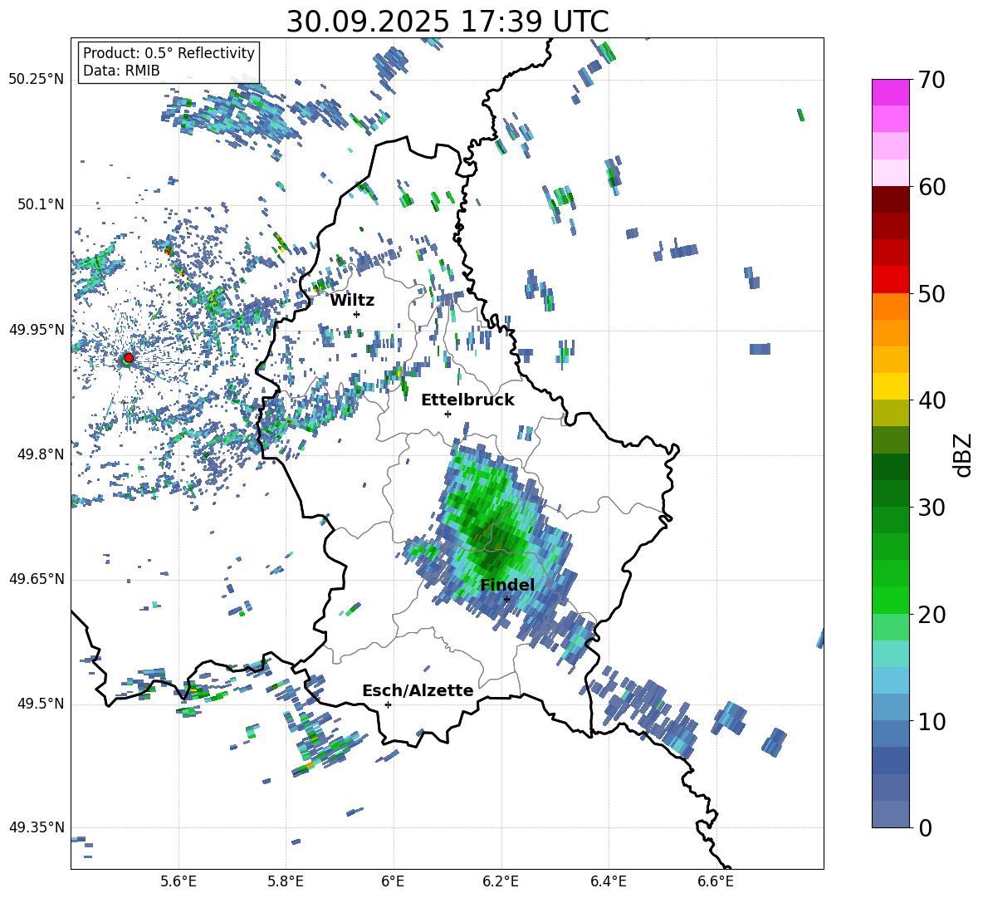Click the 60 dBZ colorbar tick label

(x=931, y=187)
